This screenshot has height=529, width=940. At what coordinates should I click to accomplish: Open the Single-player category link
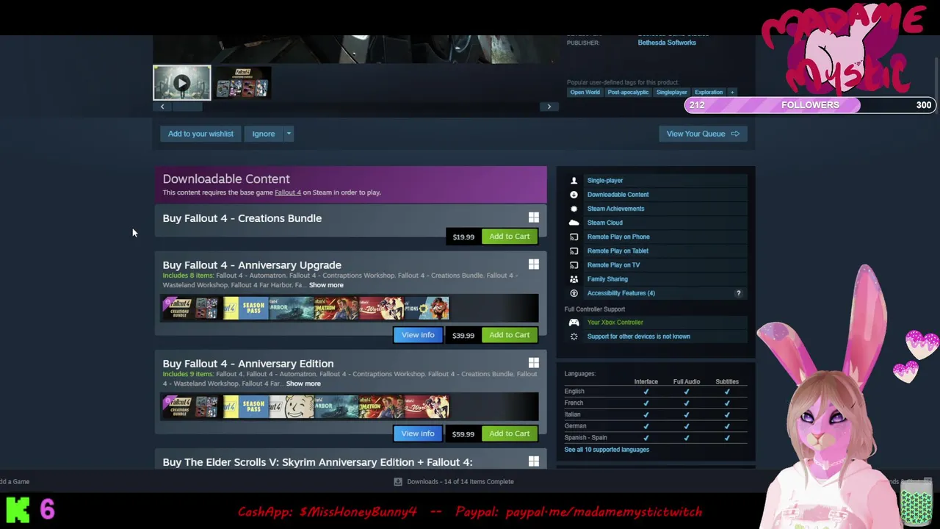(605, 180)
